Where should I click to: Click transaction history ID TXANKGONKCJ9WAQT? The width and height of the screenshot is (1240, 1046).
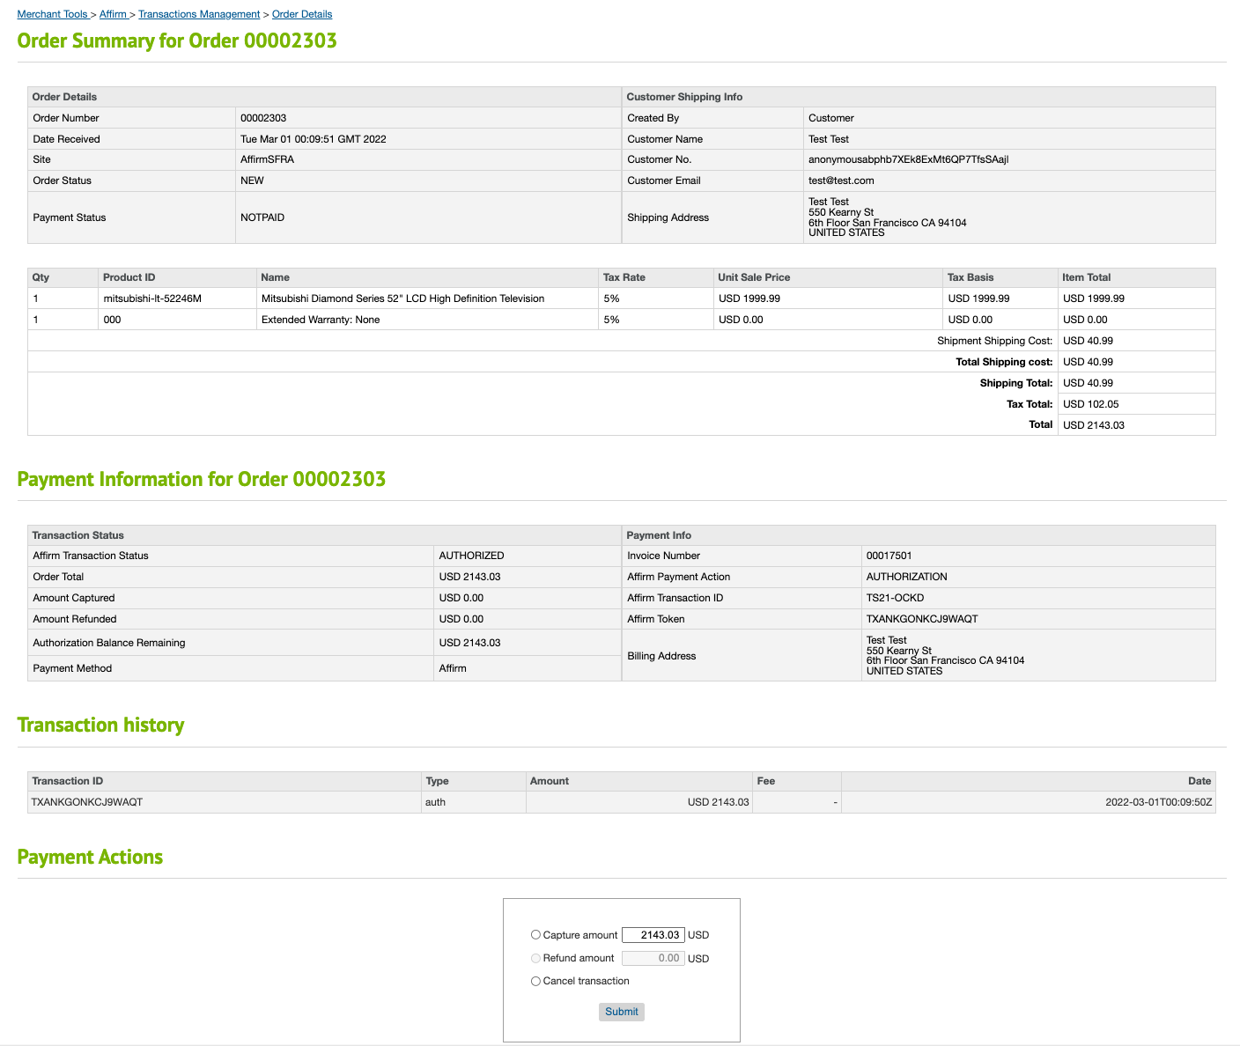(86, 802)
